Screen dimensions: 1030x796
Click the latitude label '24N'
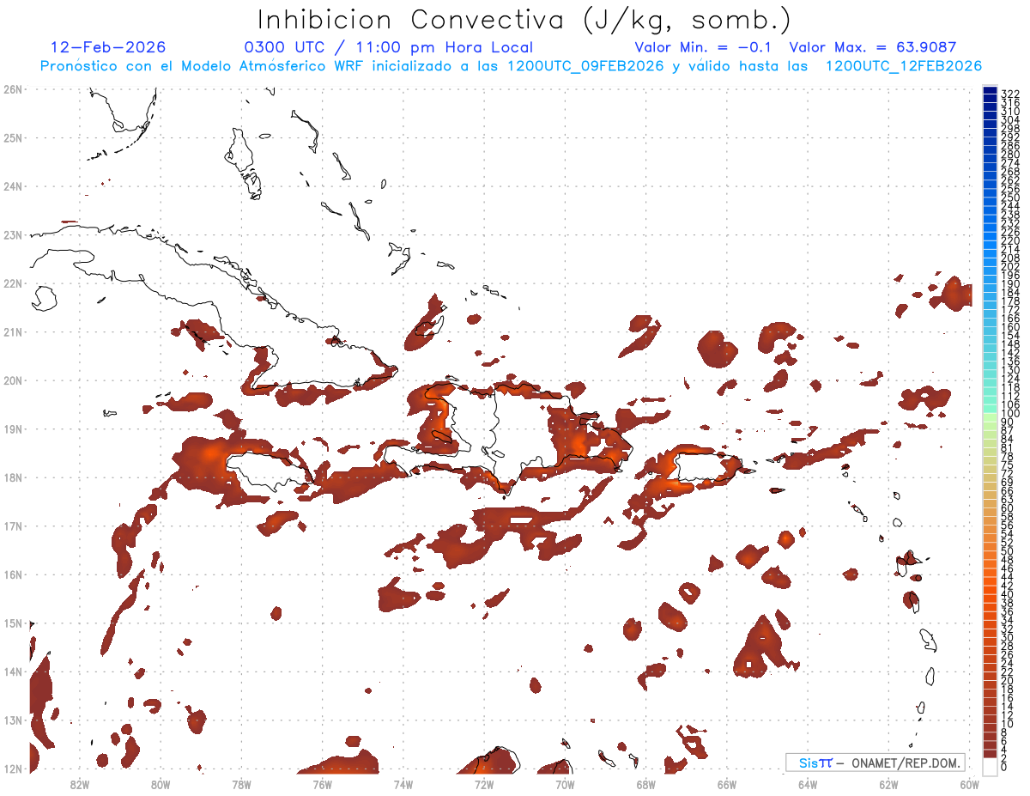(x=13, y=185)
